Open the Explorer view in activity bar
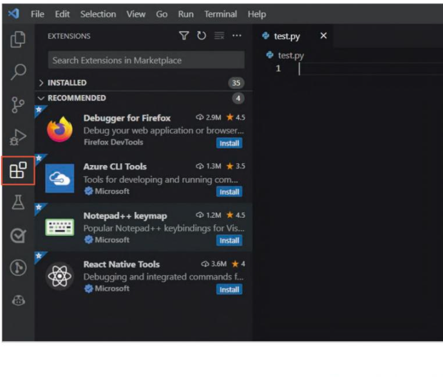 point(18,39)
